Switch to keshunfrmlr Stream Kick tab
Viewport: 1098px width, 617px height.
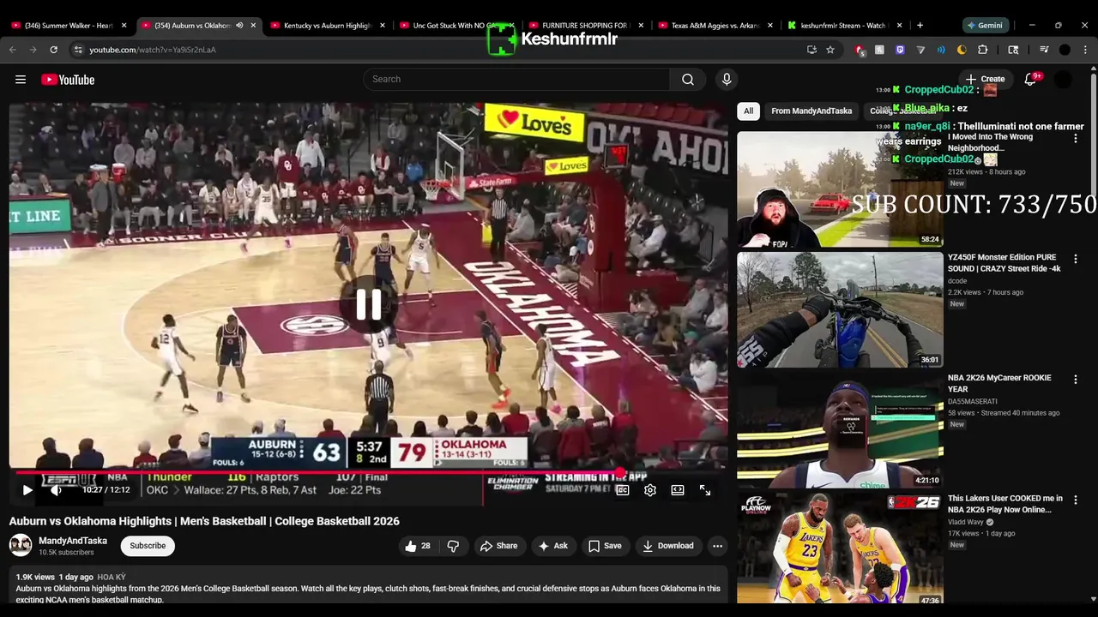pos(843,26)
